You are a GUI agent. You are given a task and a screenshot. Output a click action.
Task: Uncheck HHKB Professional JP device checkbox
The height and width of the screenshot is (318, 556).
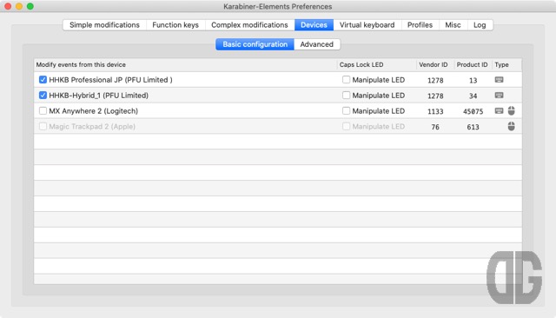click(x=43, y=80)
